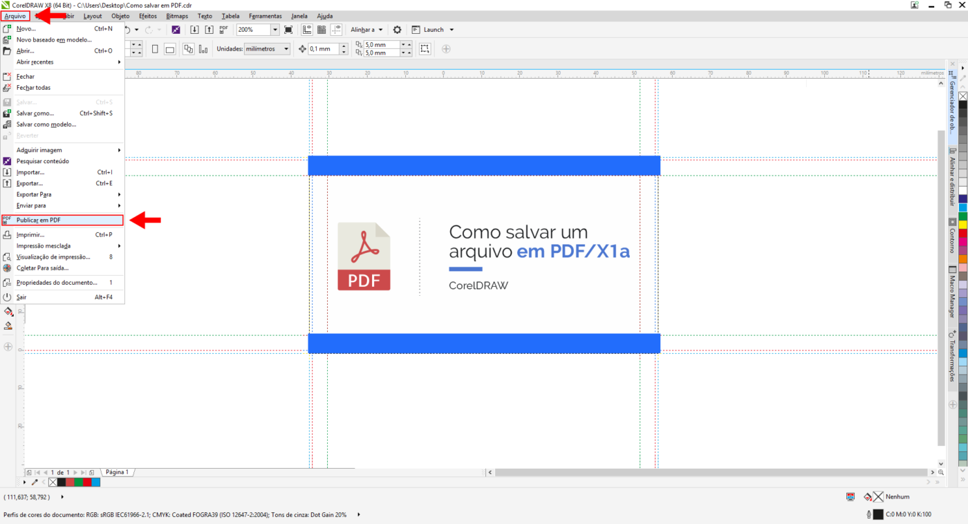Image resolution: width=968 pixels, height=524 pixels.
Task: Click the quick customize plus icon in property bar
Action: pyautogui.click(x=446, y=49)
